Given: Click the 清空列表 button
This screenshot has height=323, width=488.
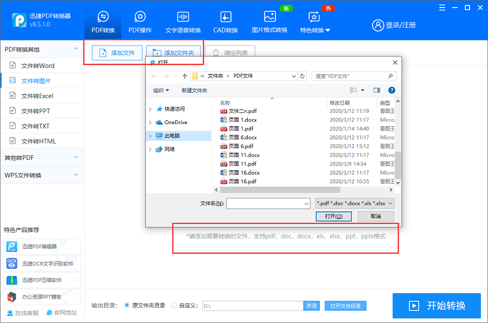Looking at the screenshot, I should [x=230, y=53].
